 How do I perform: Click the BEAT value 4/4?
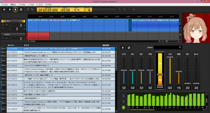click(x=76, y=10)
